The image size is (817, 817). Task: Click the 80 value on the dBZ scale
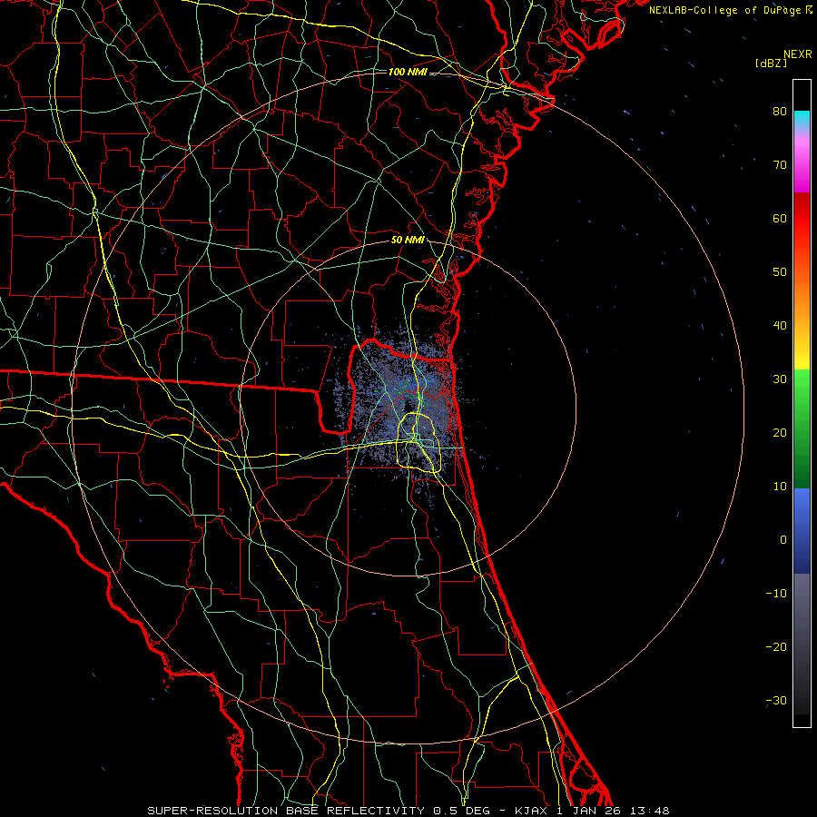pos(780,112)
